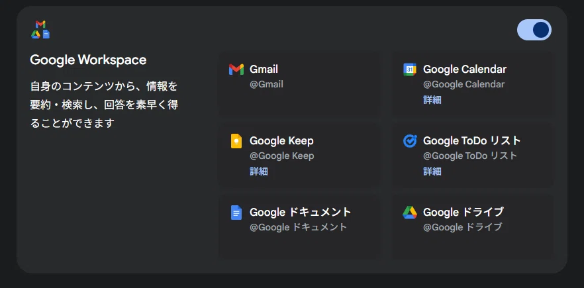584x288 pixels.
Task: Select the Google Calendar title text
Action: pyautogui.click(x=465, y=69)
